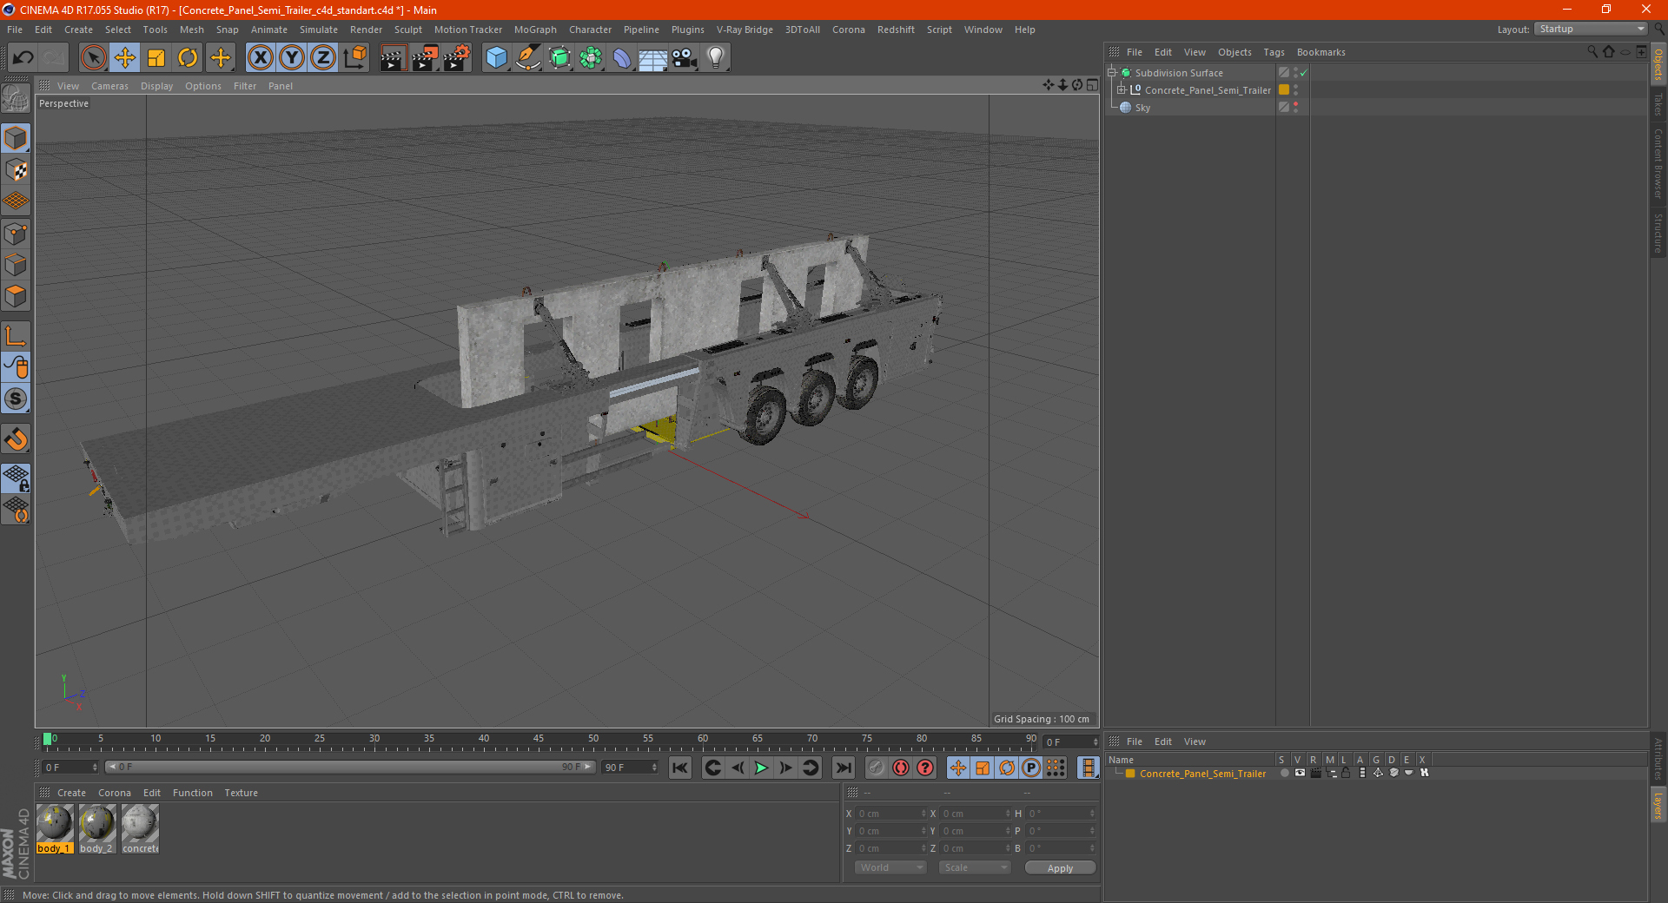Add a light object
This screenshot has height=903, width=1668.
coord(716,58)
